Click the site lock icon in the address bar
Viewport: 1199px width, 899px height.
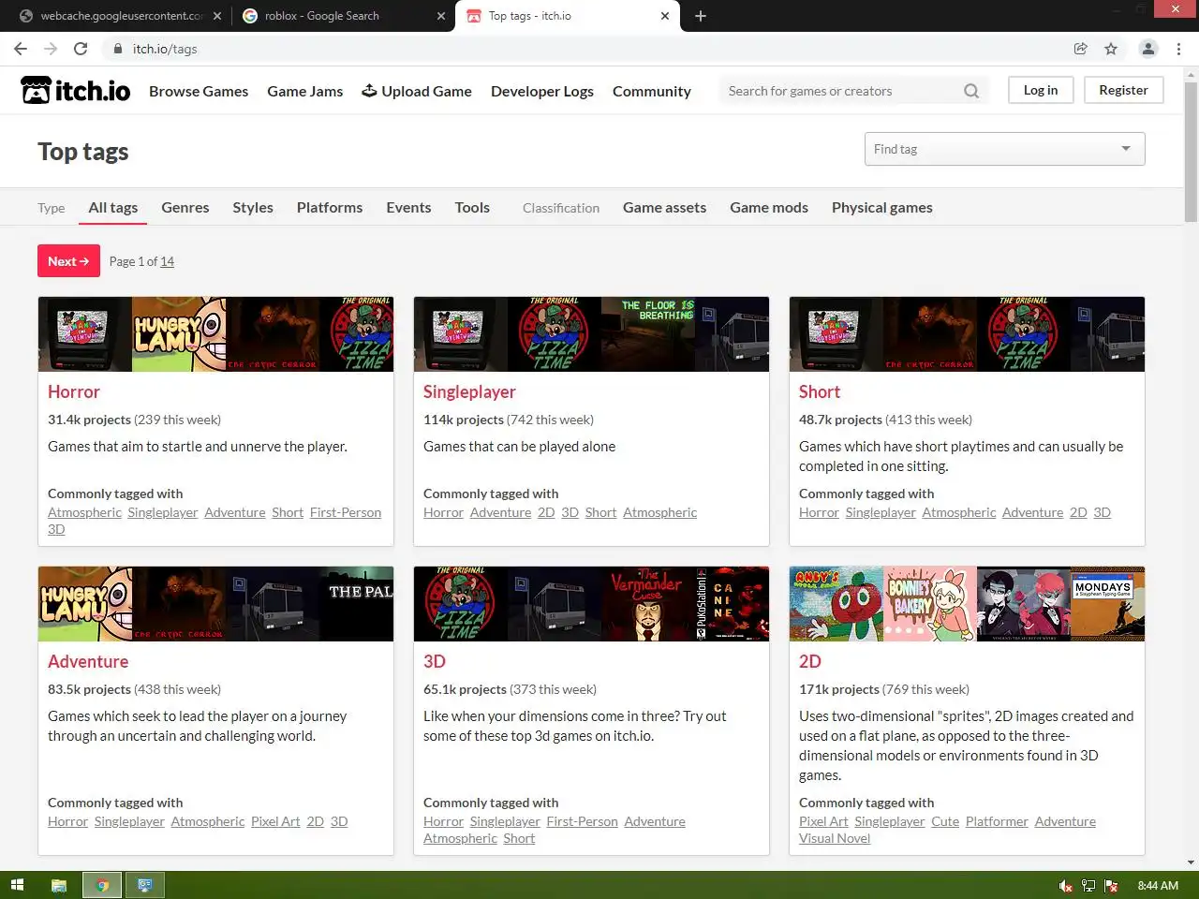117,49
